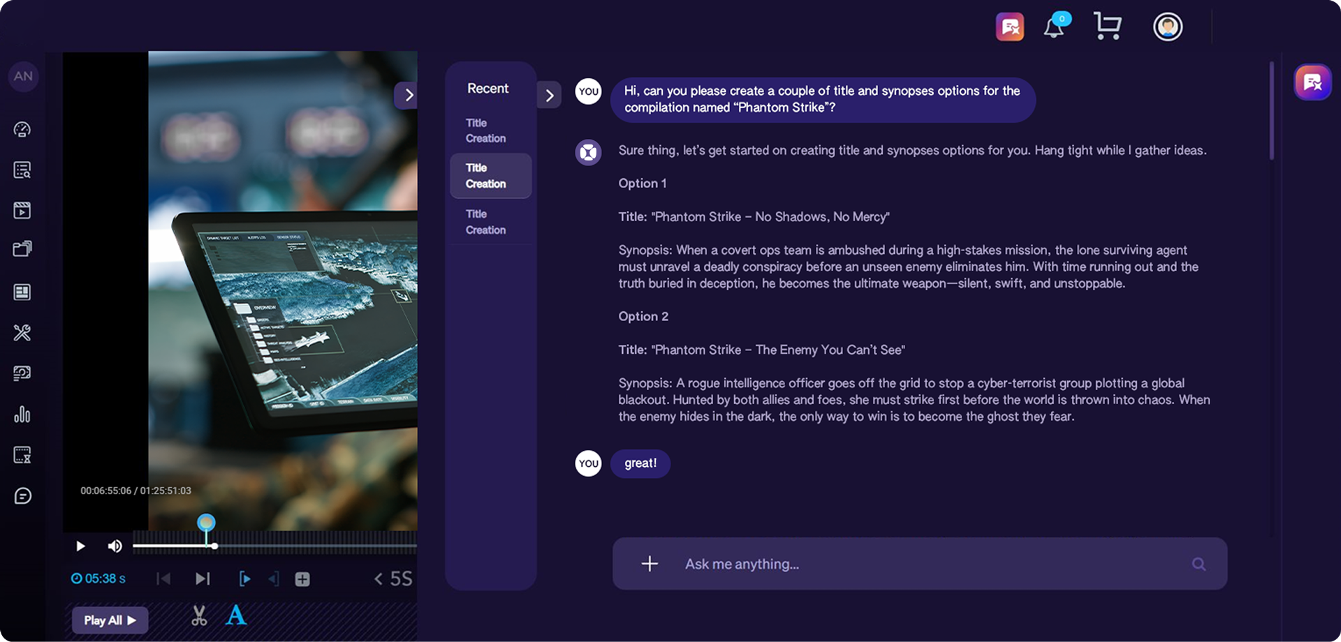This screenshot has height=642, width=1341.
Task: Click the Recent heading
Action: tap(488, 89)
